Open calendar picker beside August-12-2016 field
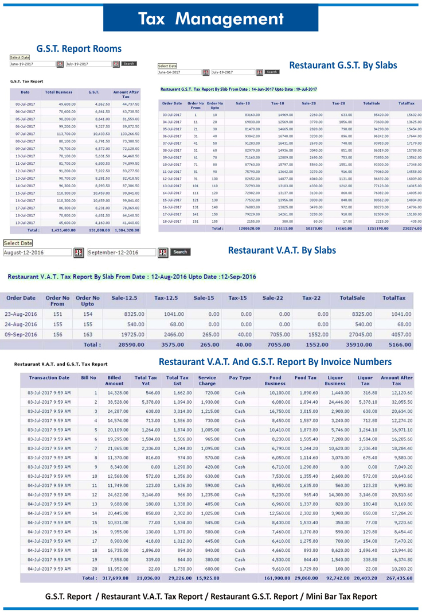This screenshot has height=615, width=422. (79, 253)
